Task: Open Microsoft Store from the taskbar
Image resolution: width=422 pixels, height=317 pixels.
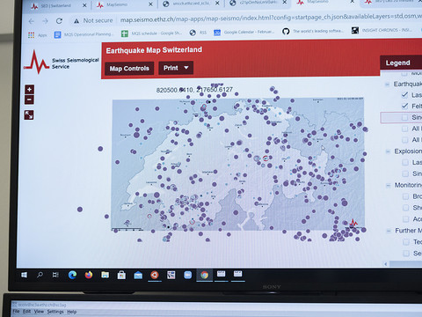Action: click(121, 275)
